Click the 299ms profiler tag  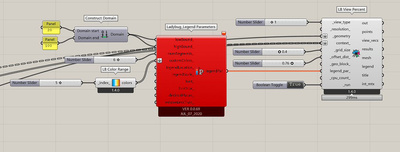352,97
